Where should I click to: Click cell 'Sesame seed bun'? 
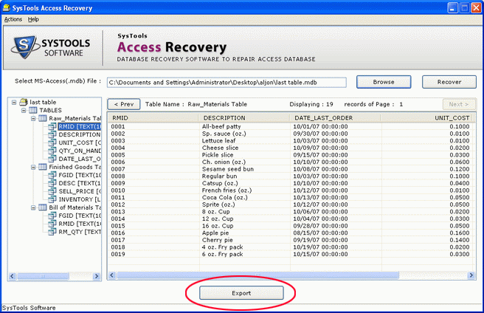[228, 169]
